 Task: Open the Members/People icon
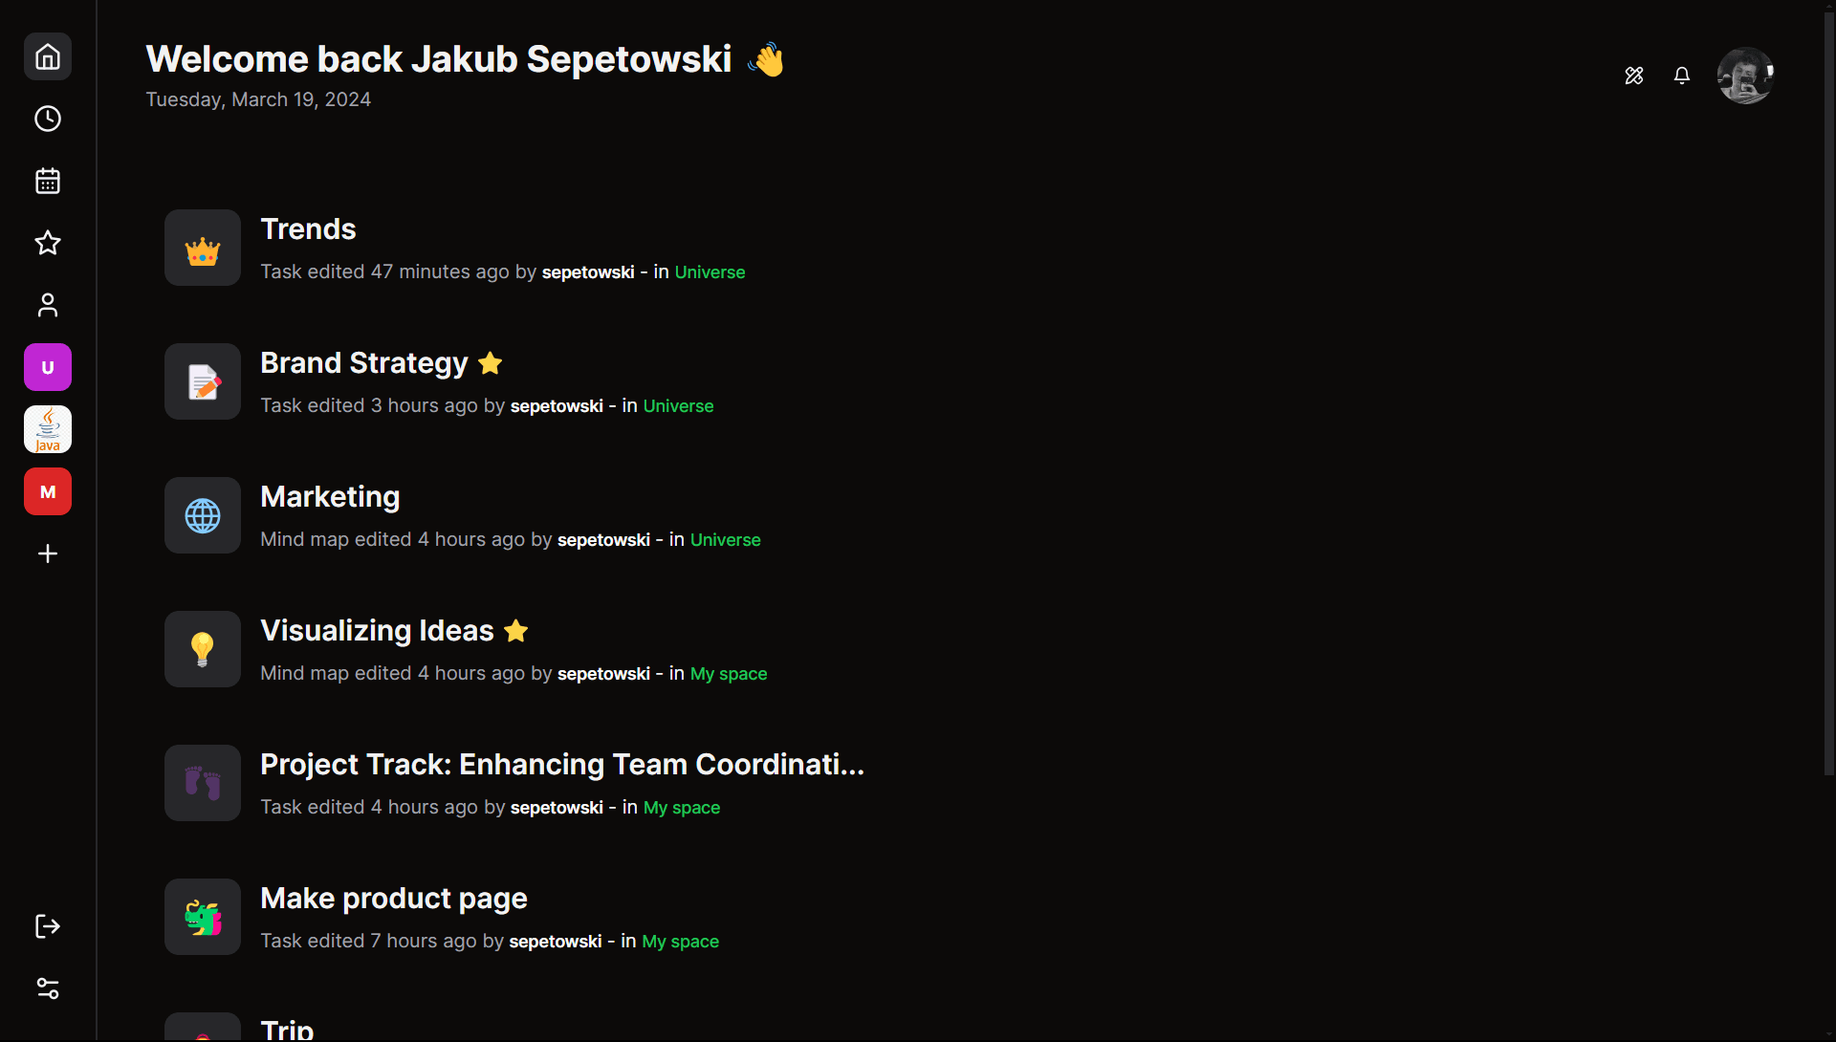pos(48,304)
